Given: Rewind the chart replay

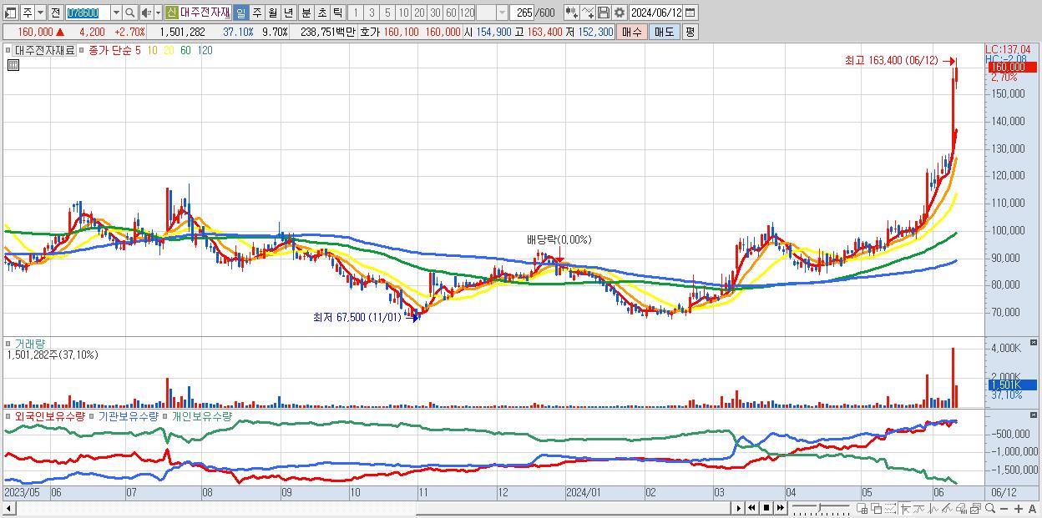Looking at the screenshot, I should tap(751, 508).
